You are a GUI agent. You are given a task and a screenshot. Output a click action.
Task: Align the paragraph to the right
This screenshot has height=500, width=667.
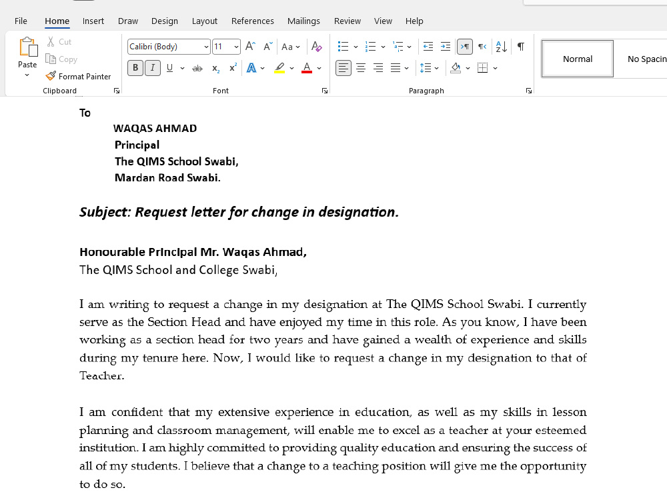(378, 67)
